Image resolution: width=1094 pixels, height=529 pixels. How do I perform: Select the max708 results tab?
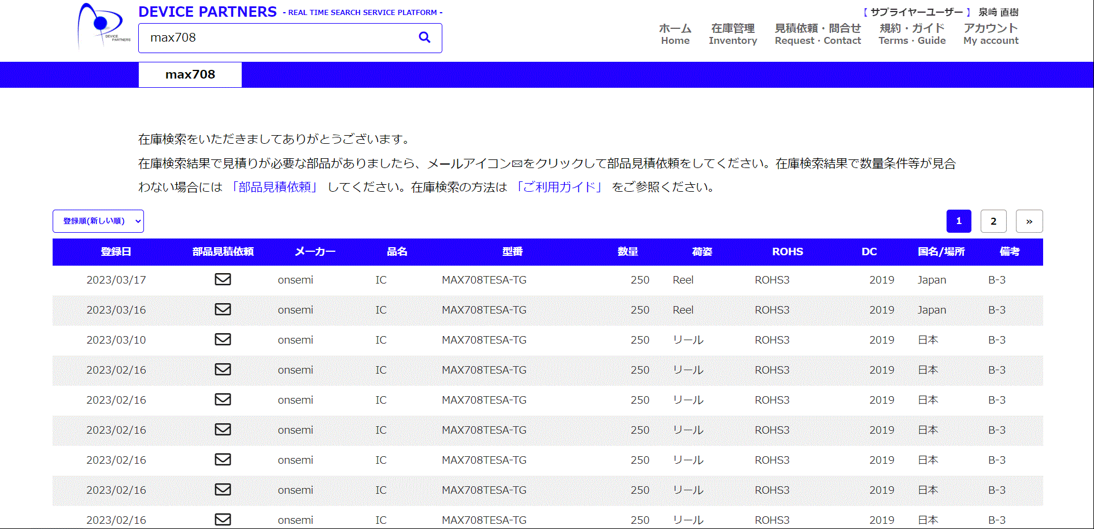click(190, 74)
